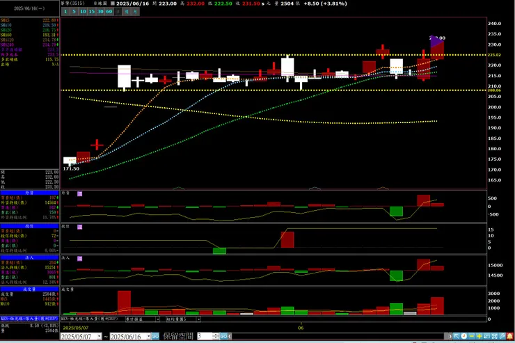Image resolution: width=515 pixels, height=343 pixels.
Task: Open the purple settings icon in 外資 panel
Action: coord(79,193)
